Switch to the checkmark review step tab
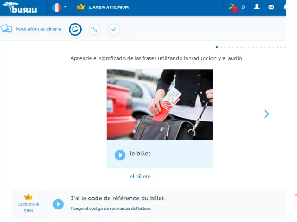Screen dimensions: 297x222 (114, 29)
